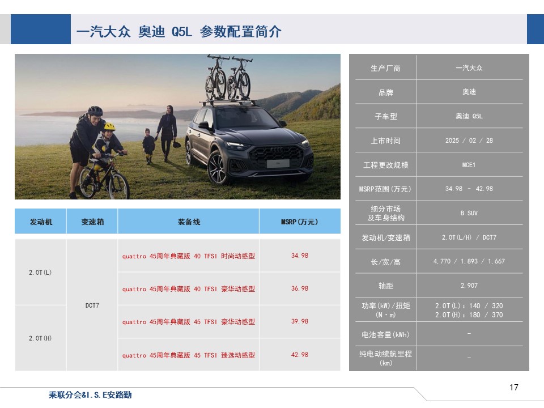Select the "MCE1" value

click(469, 165)
